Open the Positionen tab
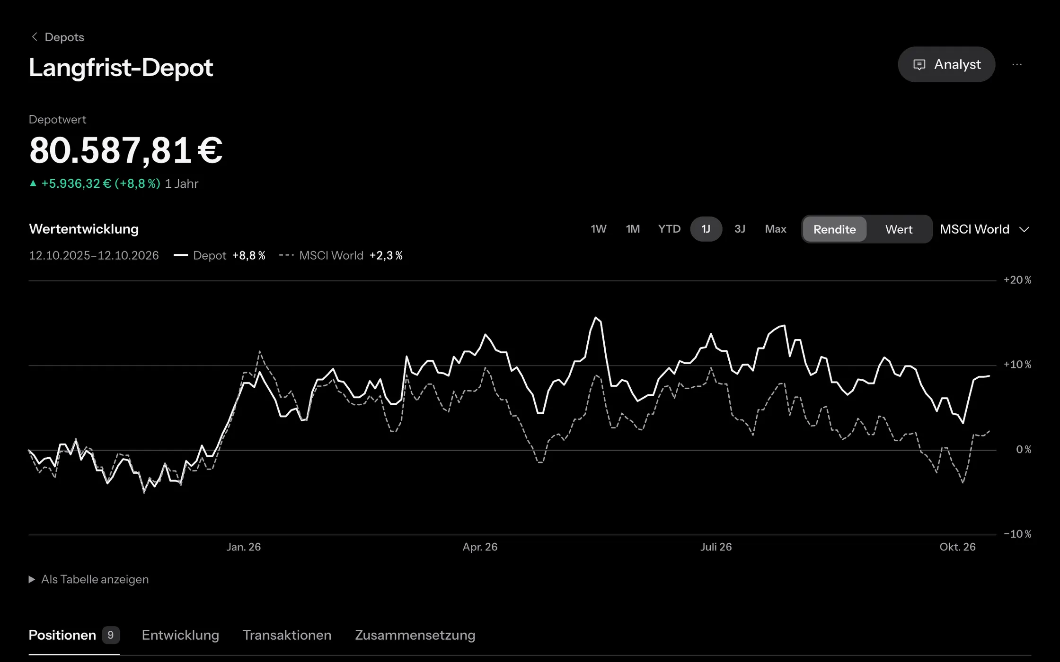Screen dimensions: 1060x662 pyautogui.click(x=74, y=635)
